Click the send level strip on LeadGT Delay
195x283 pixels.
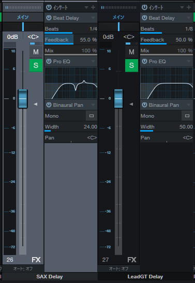118,7
